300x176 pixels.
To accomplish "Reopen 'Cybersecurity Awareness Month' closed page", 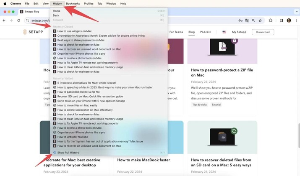I will point(109,36).
